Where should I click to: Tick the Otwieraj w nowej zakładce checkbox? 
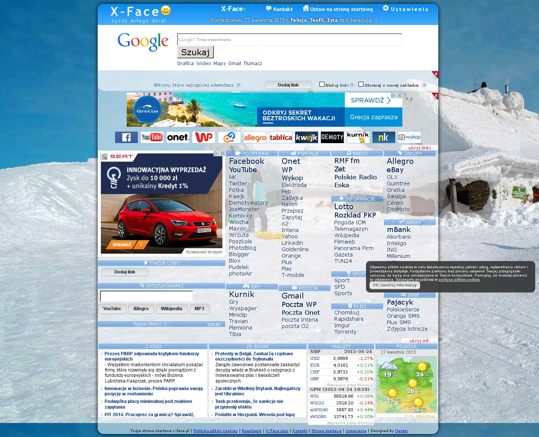point(361,84)
